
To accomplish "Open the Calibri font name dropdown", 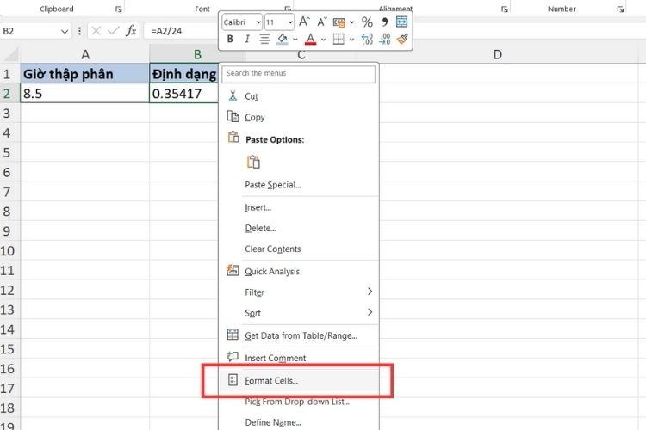I will tap(258, 22).
